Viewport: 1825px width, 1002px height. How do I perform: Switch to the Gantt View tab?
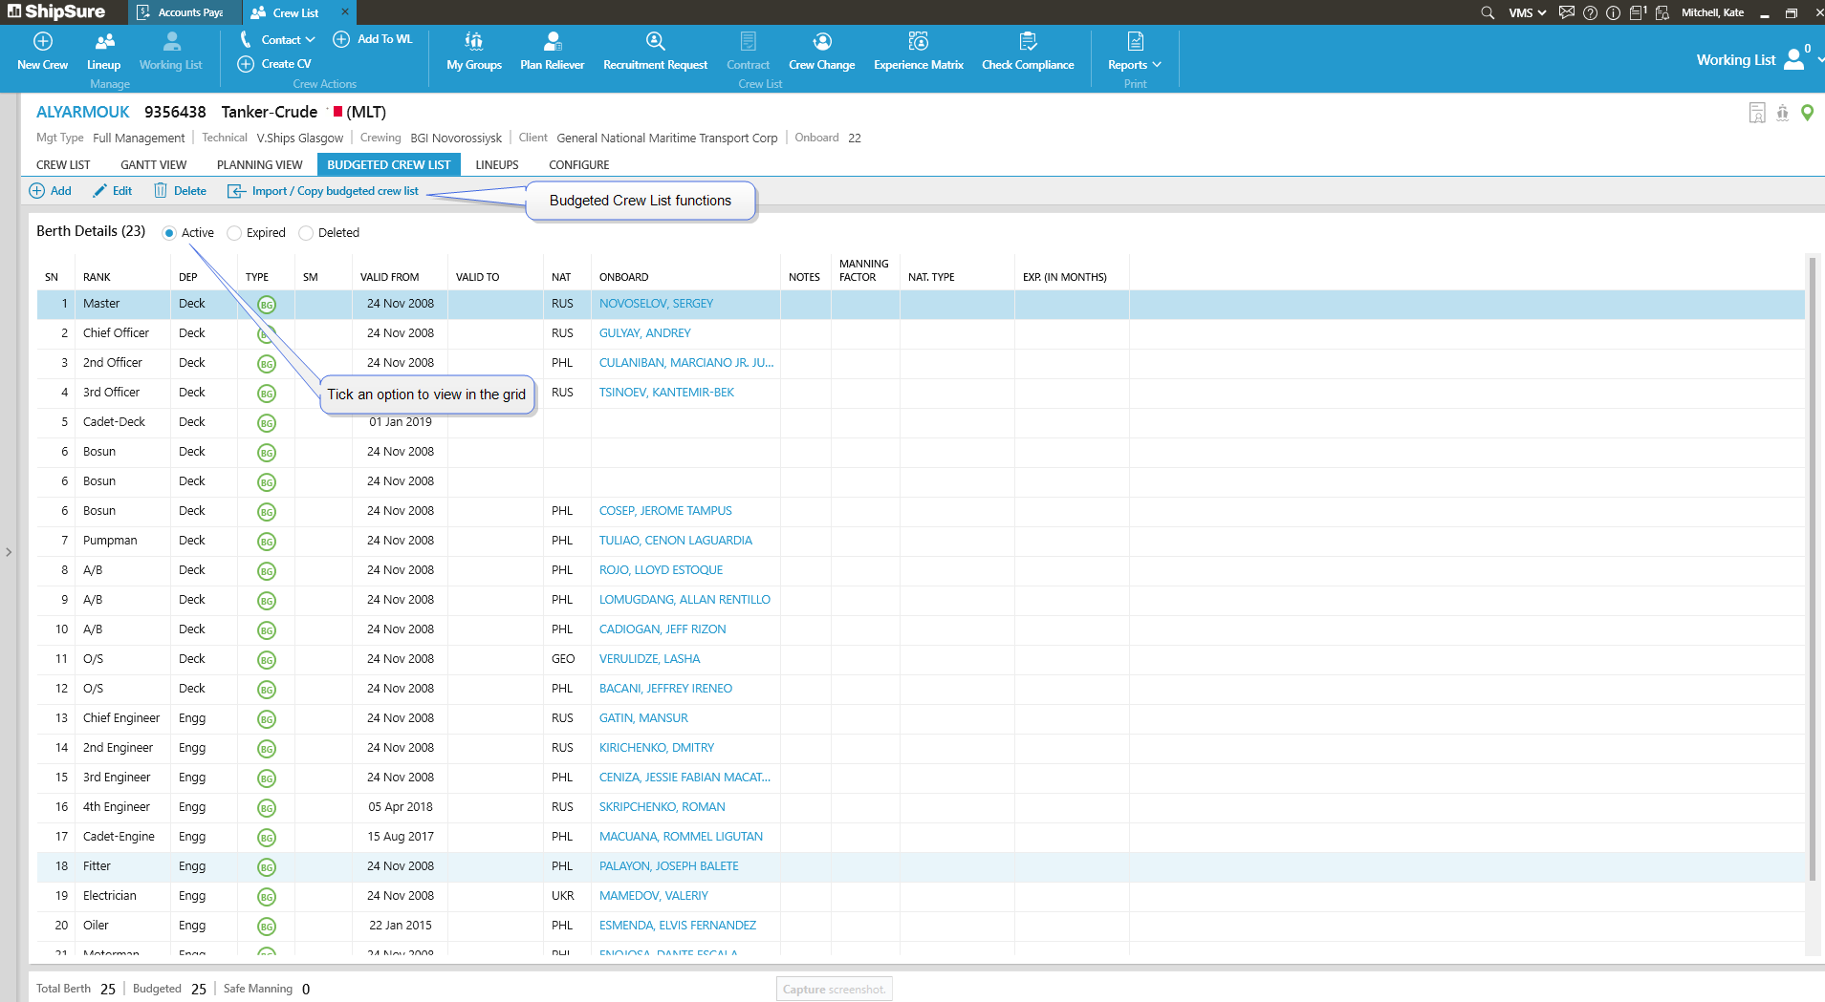pos(153,165)
